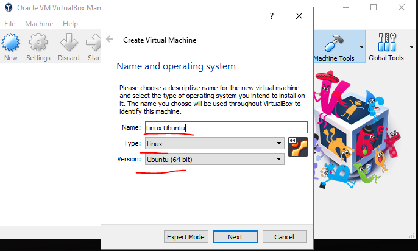Expand the Machine Tools dropdown arrow
The image size is (418, 251).
(361, 47)
